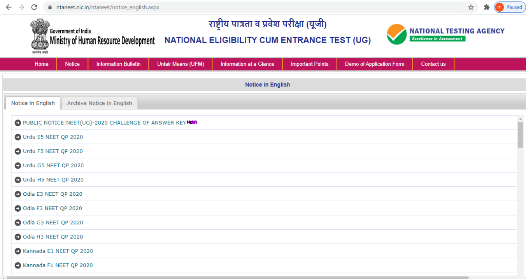This screenshot has height=279, width=526.
Task: Click the National Testing Agency logo
Action: (445, 35)
